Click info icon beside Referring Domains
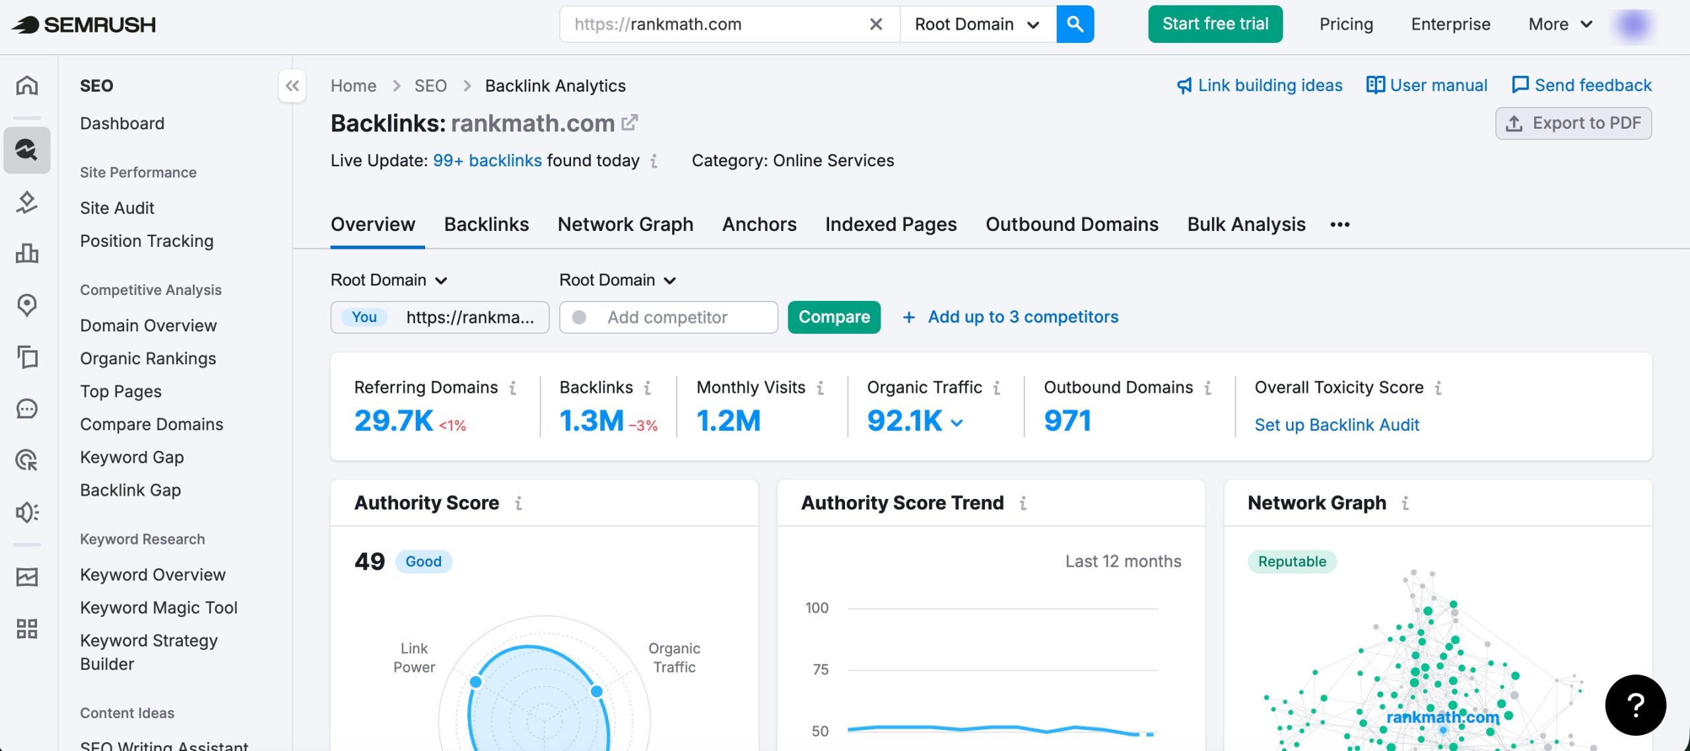The image size is (1690, 751). (512, 388)
